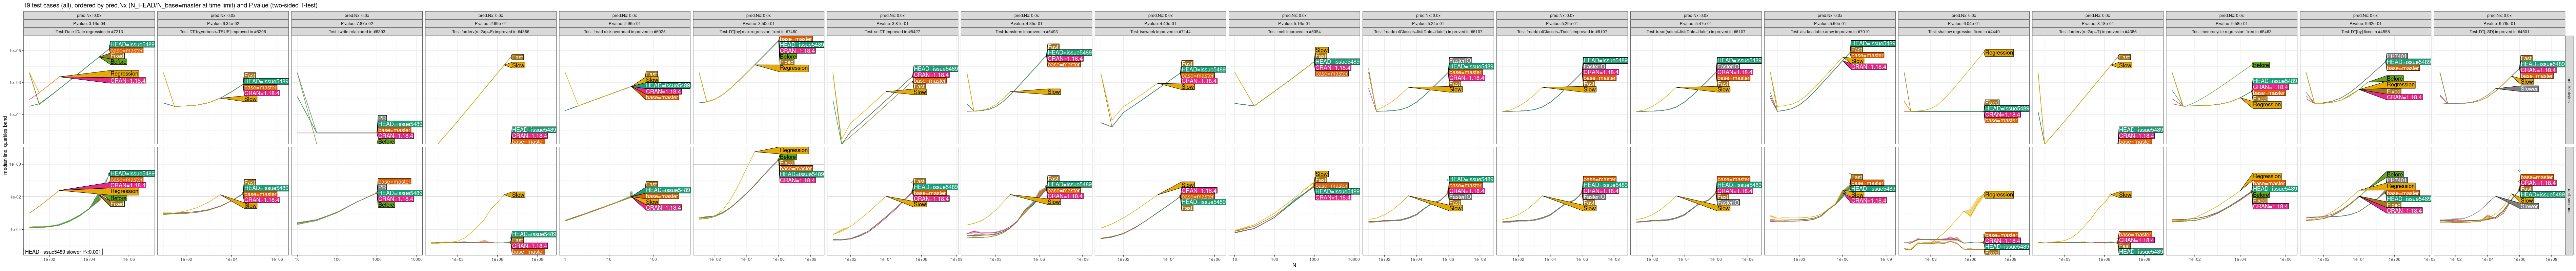
Task: Click the "HEAD=issue5489 slower P<0.001" annotation
Action: coord(63,252)
